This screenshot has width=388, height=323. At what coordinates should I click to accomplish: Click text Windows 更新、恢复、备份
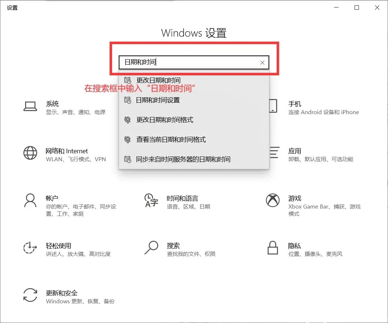tap(80, 301)
